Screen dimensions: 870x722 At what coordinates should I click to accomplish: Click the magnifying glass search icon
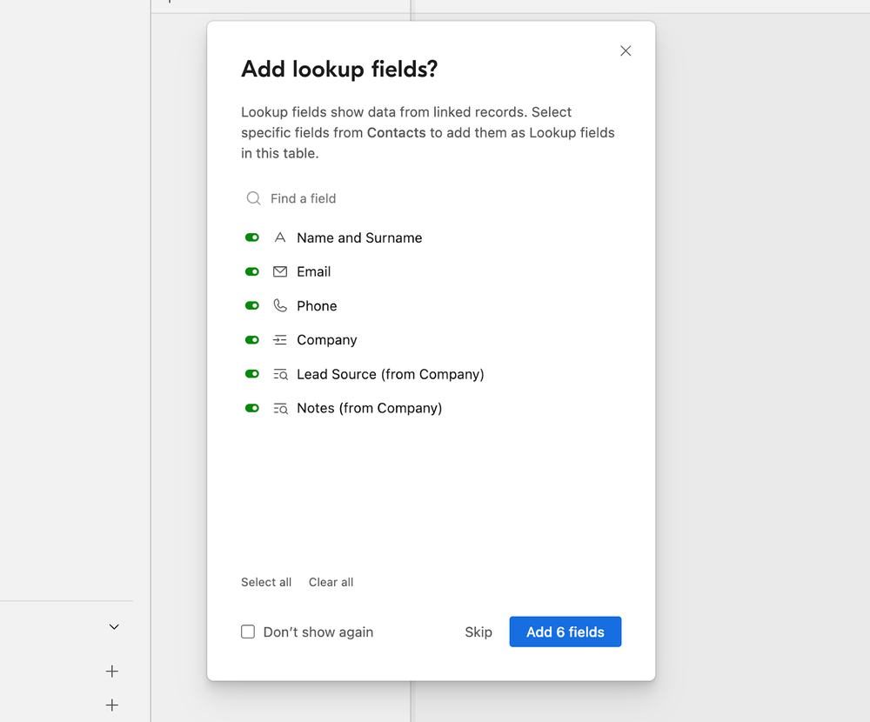click(252, 198)
